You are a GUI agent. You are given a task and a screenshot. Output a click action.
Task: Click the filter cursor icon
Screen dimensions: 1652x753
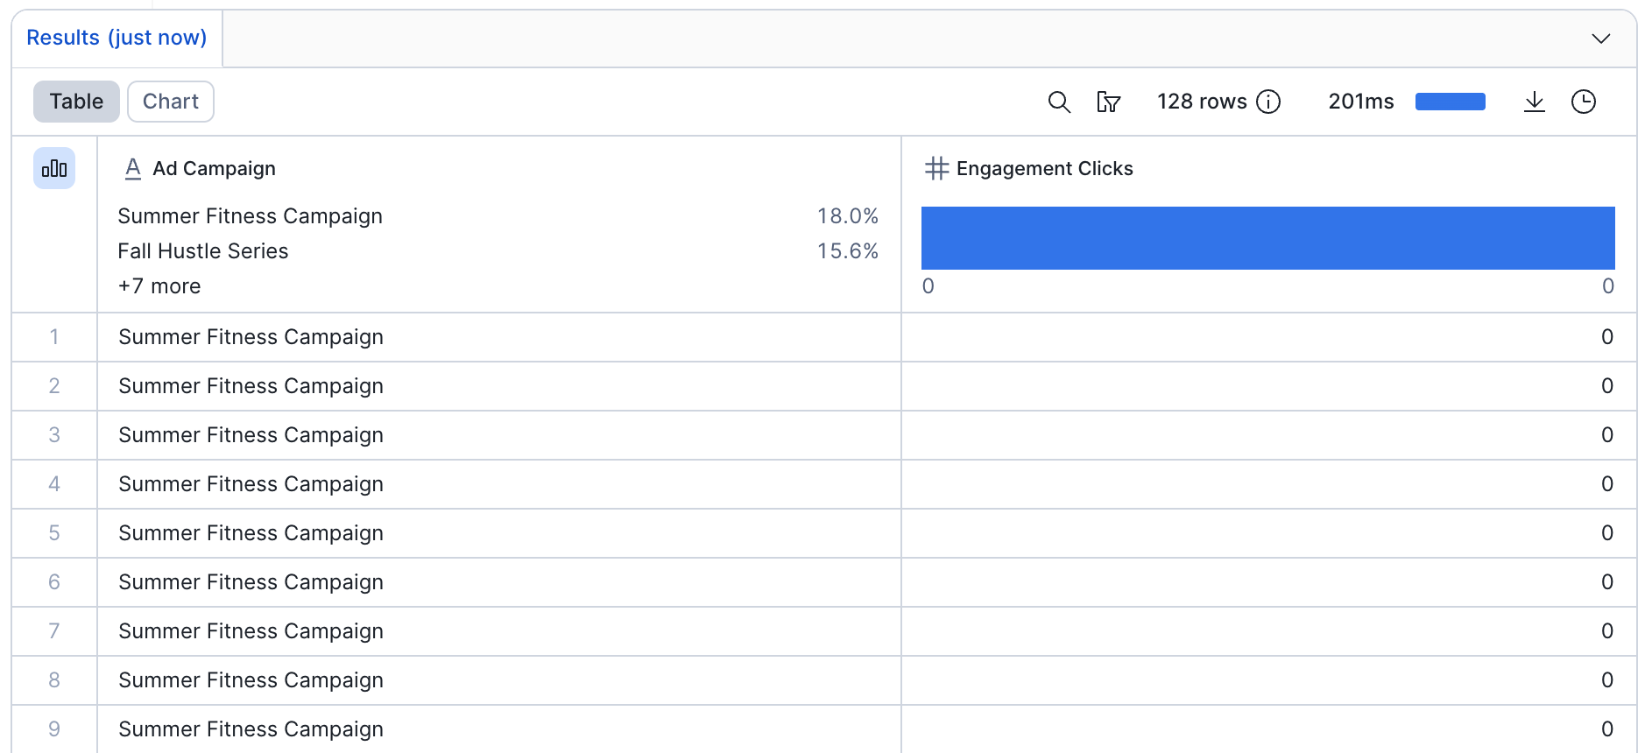tap(1108, 102)
